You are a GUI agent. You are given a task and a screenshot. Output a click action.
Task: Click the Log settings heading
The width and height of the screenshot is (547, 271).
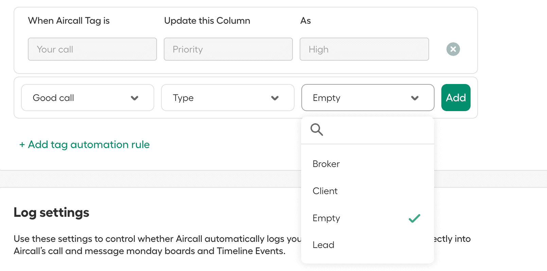click(x=51, y=212)
